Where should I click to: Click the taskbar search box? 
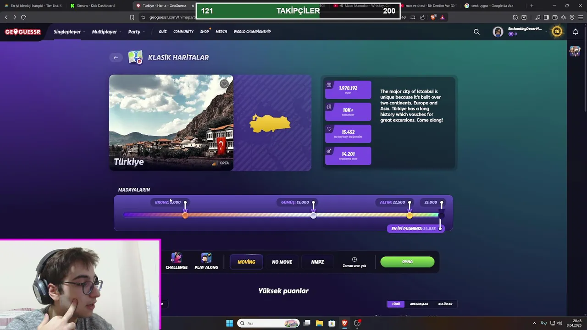[269, 323]
